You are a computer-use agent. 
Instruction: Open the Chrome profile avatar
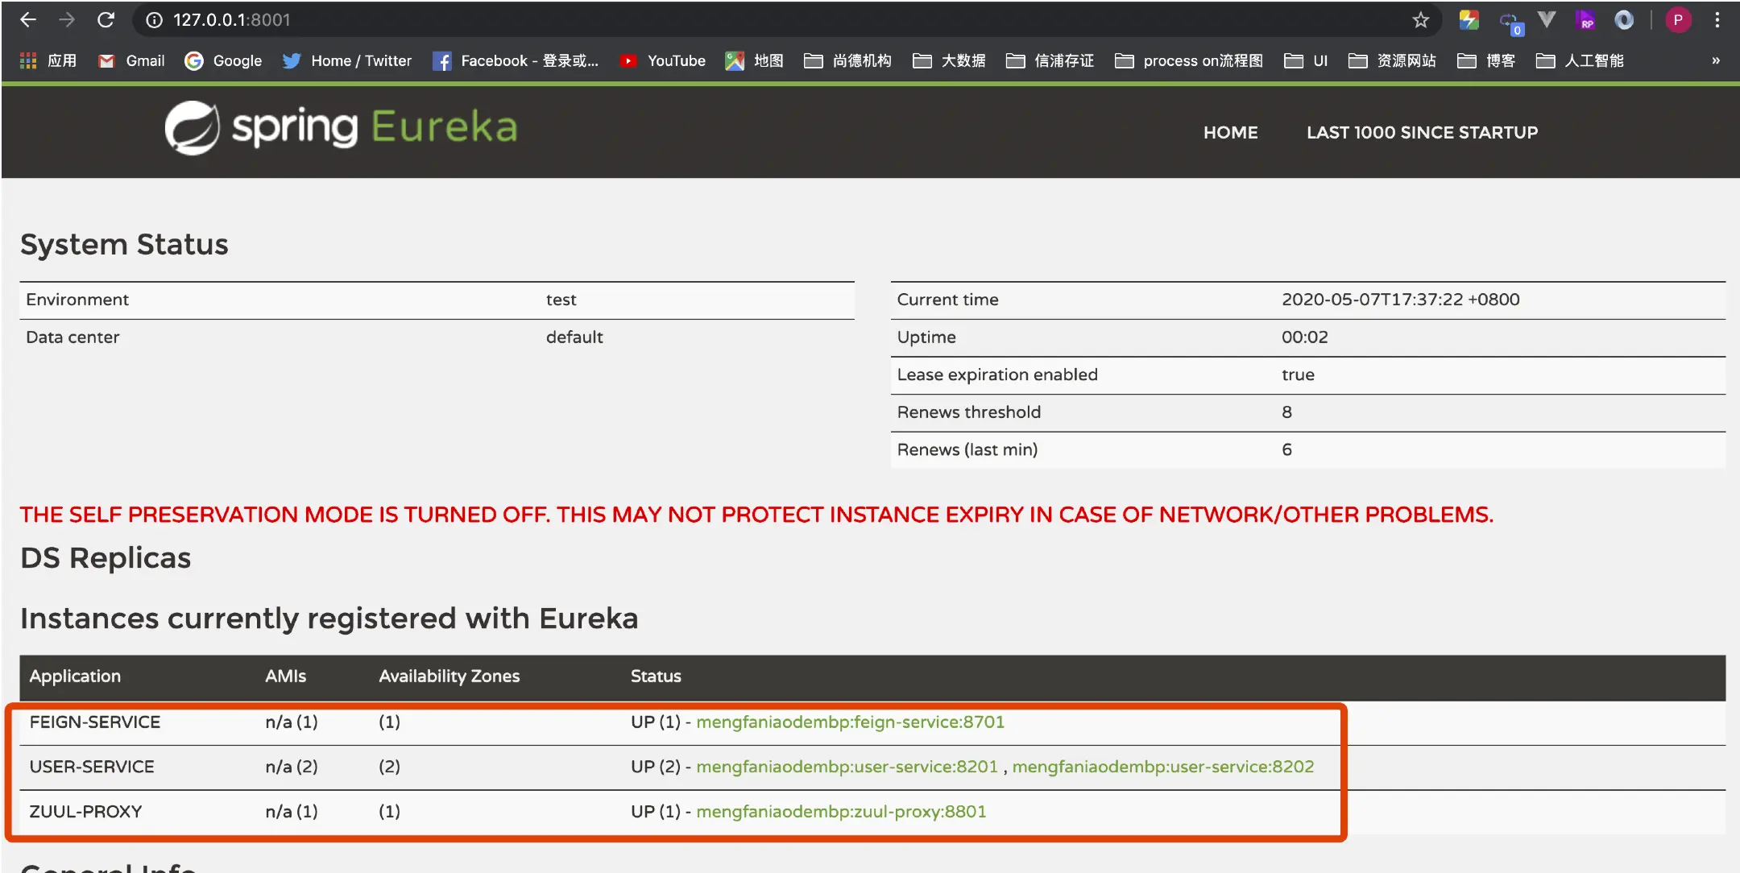coord(1678,20)
